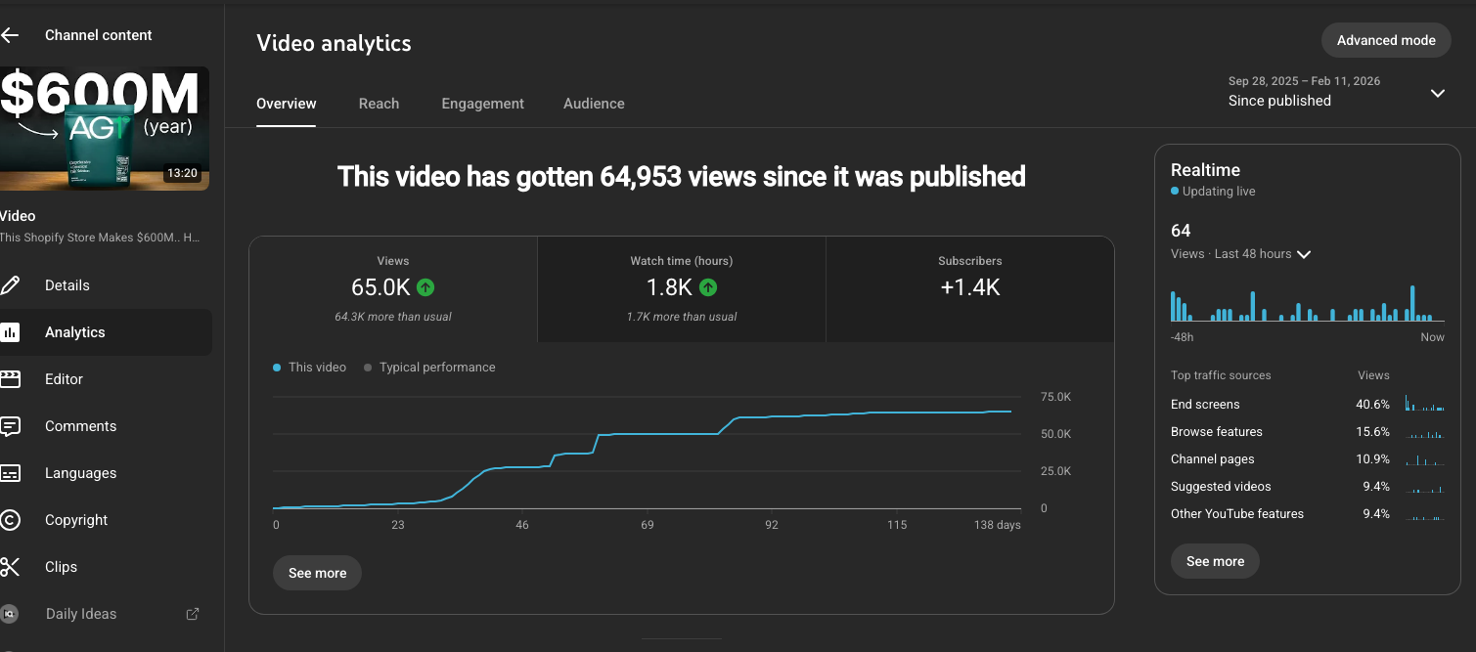The image size is (1476, 652).
Task: Select the Analytics sidebar icon
Action: 11,331
